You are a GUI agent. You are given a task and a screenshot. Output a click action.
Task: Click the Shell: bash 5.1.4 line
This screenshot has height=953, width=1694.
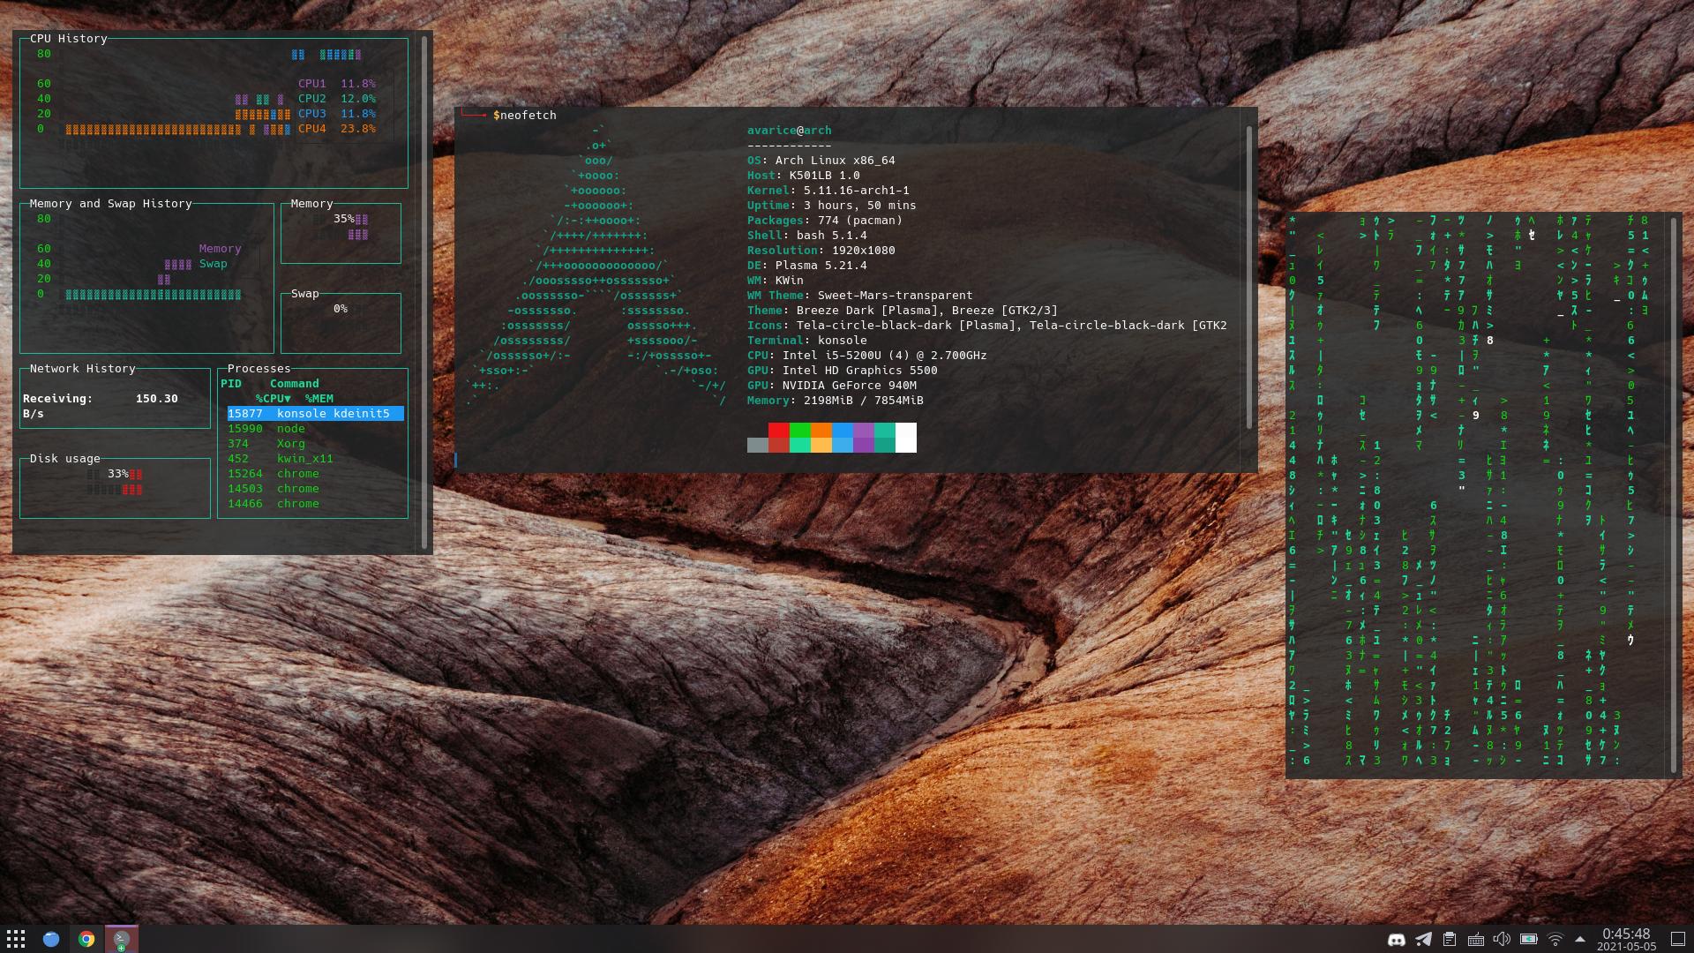[x=807, y=236]
